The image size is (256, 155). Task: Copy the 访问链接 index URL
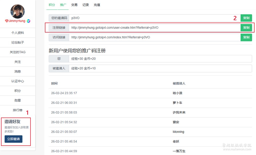point(246,37)
